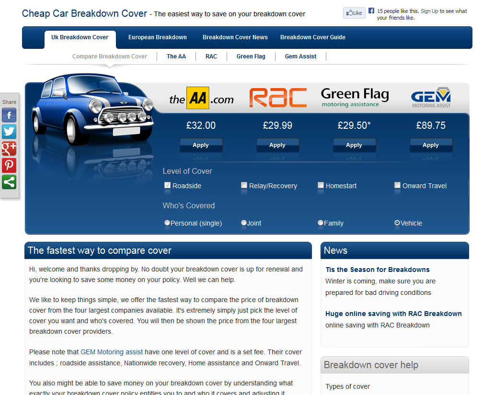Click the Green Flag motoring assistance logo
494x395 pixels.
(x=355, y=96)
